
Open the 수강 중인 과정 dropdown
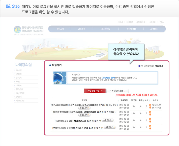click(95, 91)
